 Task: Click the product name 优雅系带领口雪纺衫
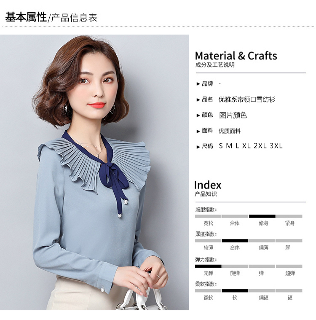coord(247,99)
